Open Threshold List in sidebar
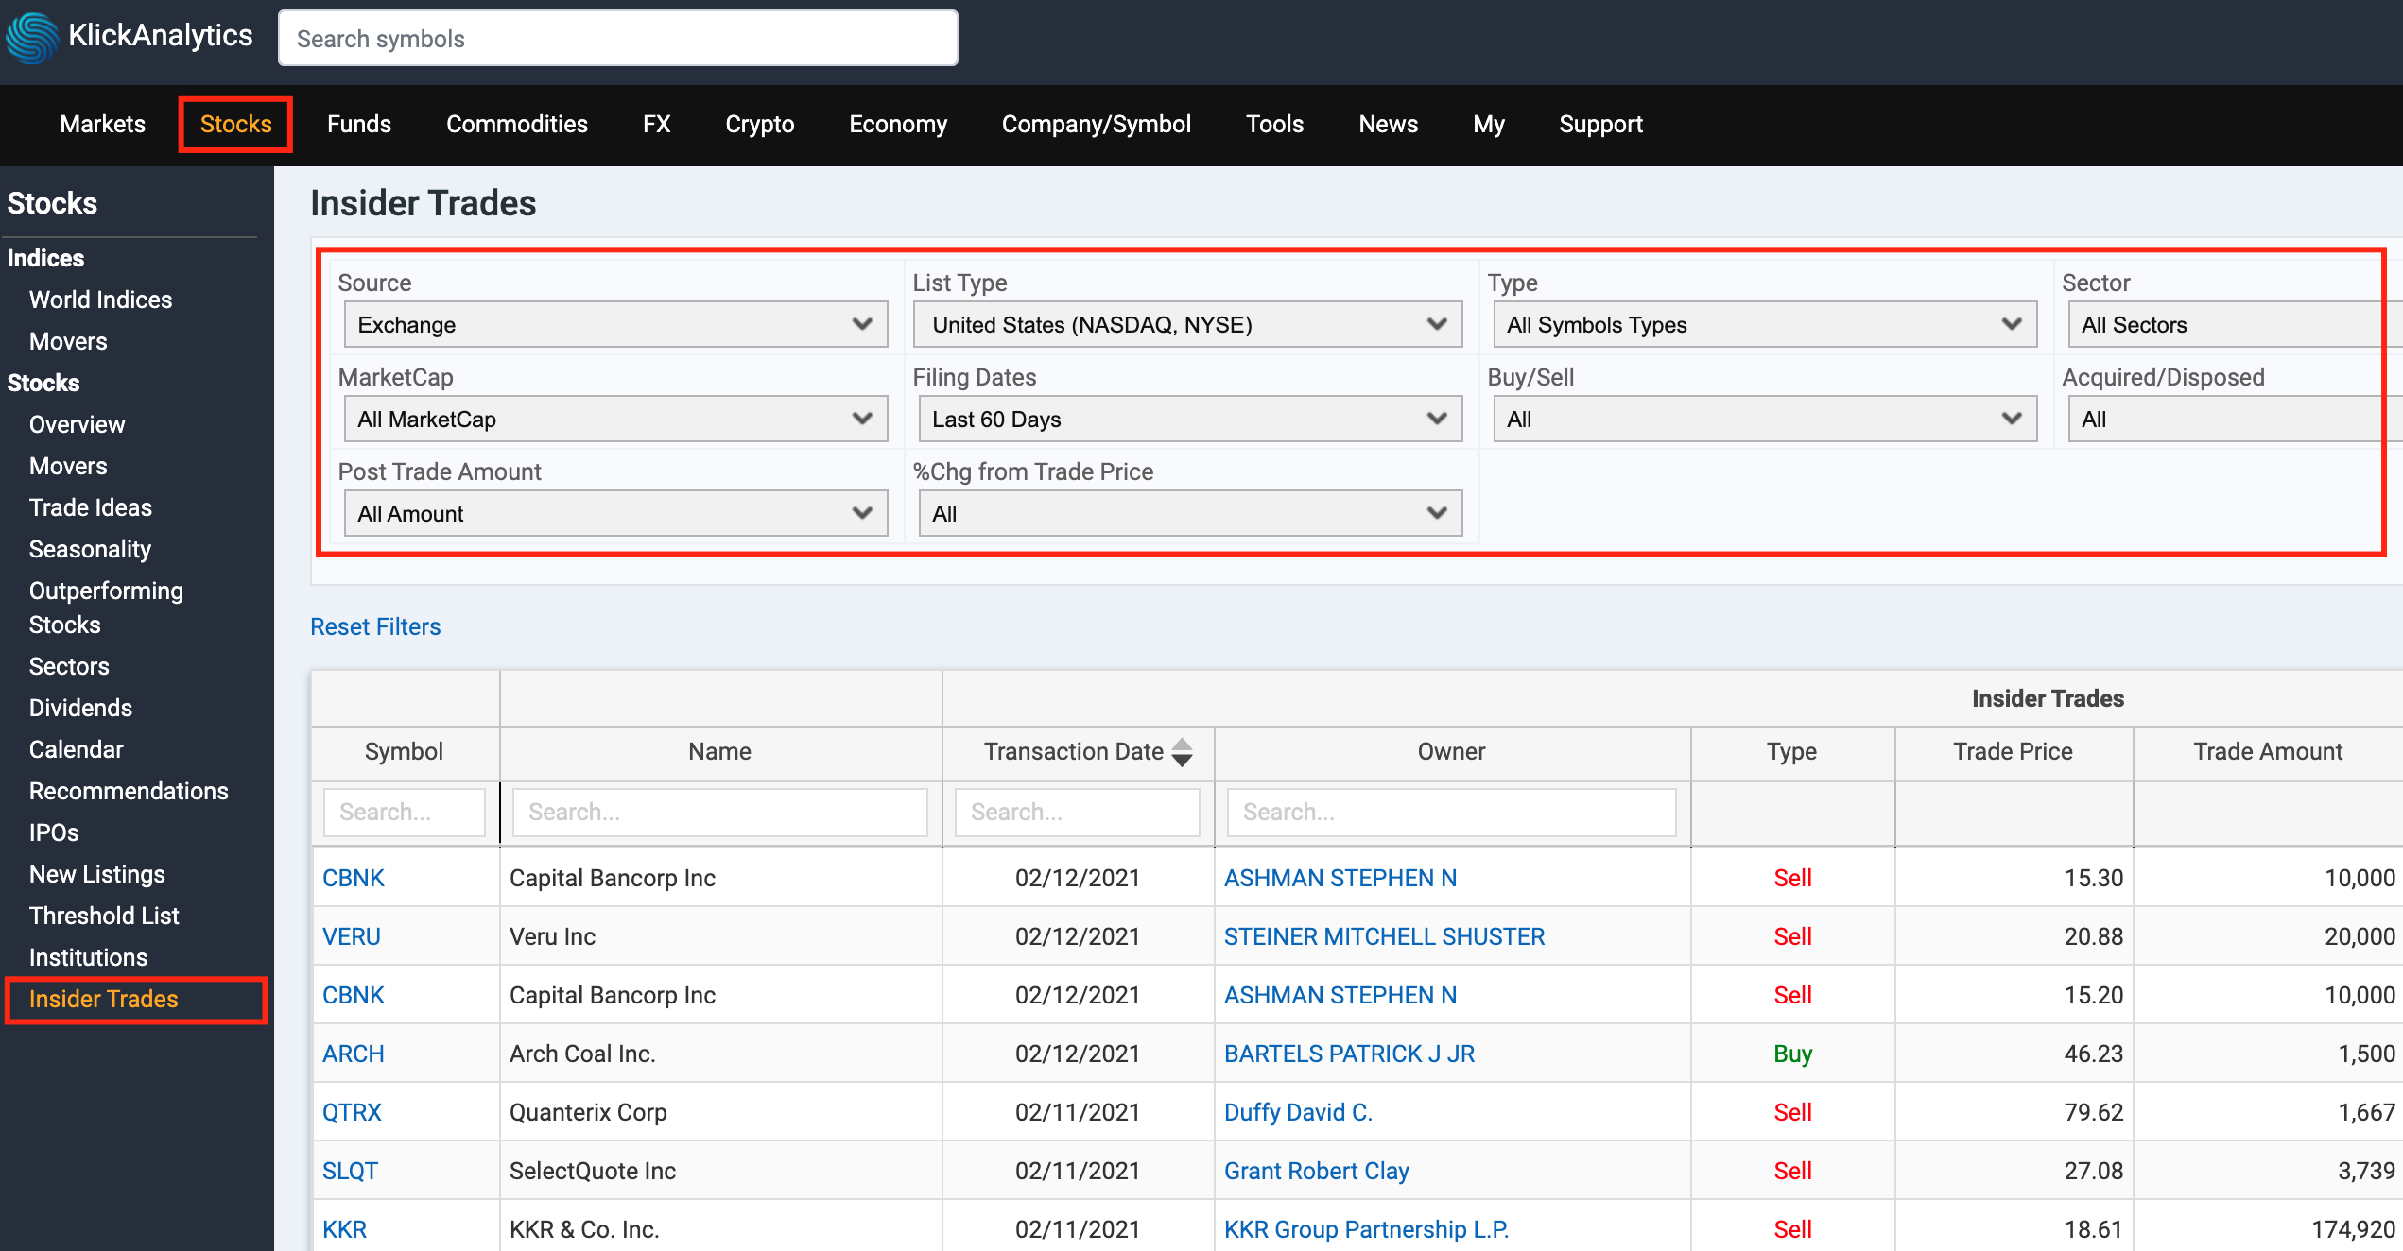 [x=104, y=916]
